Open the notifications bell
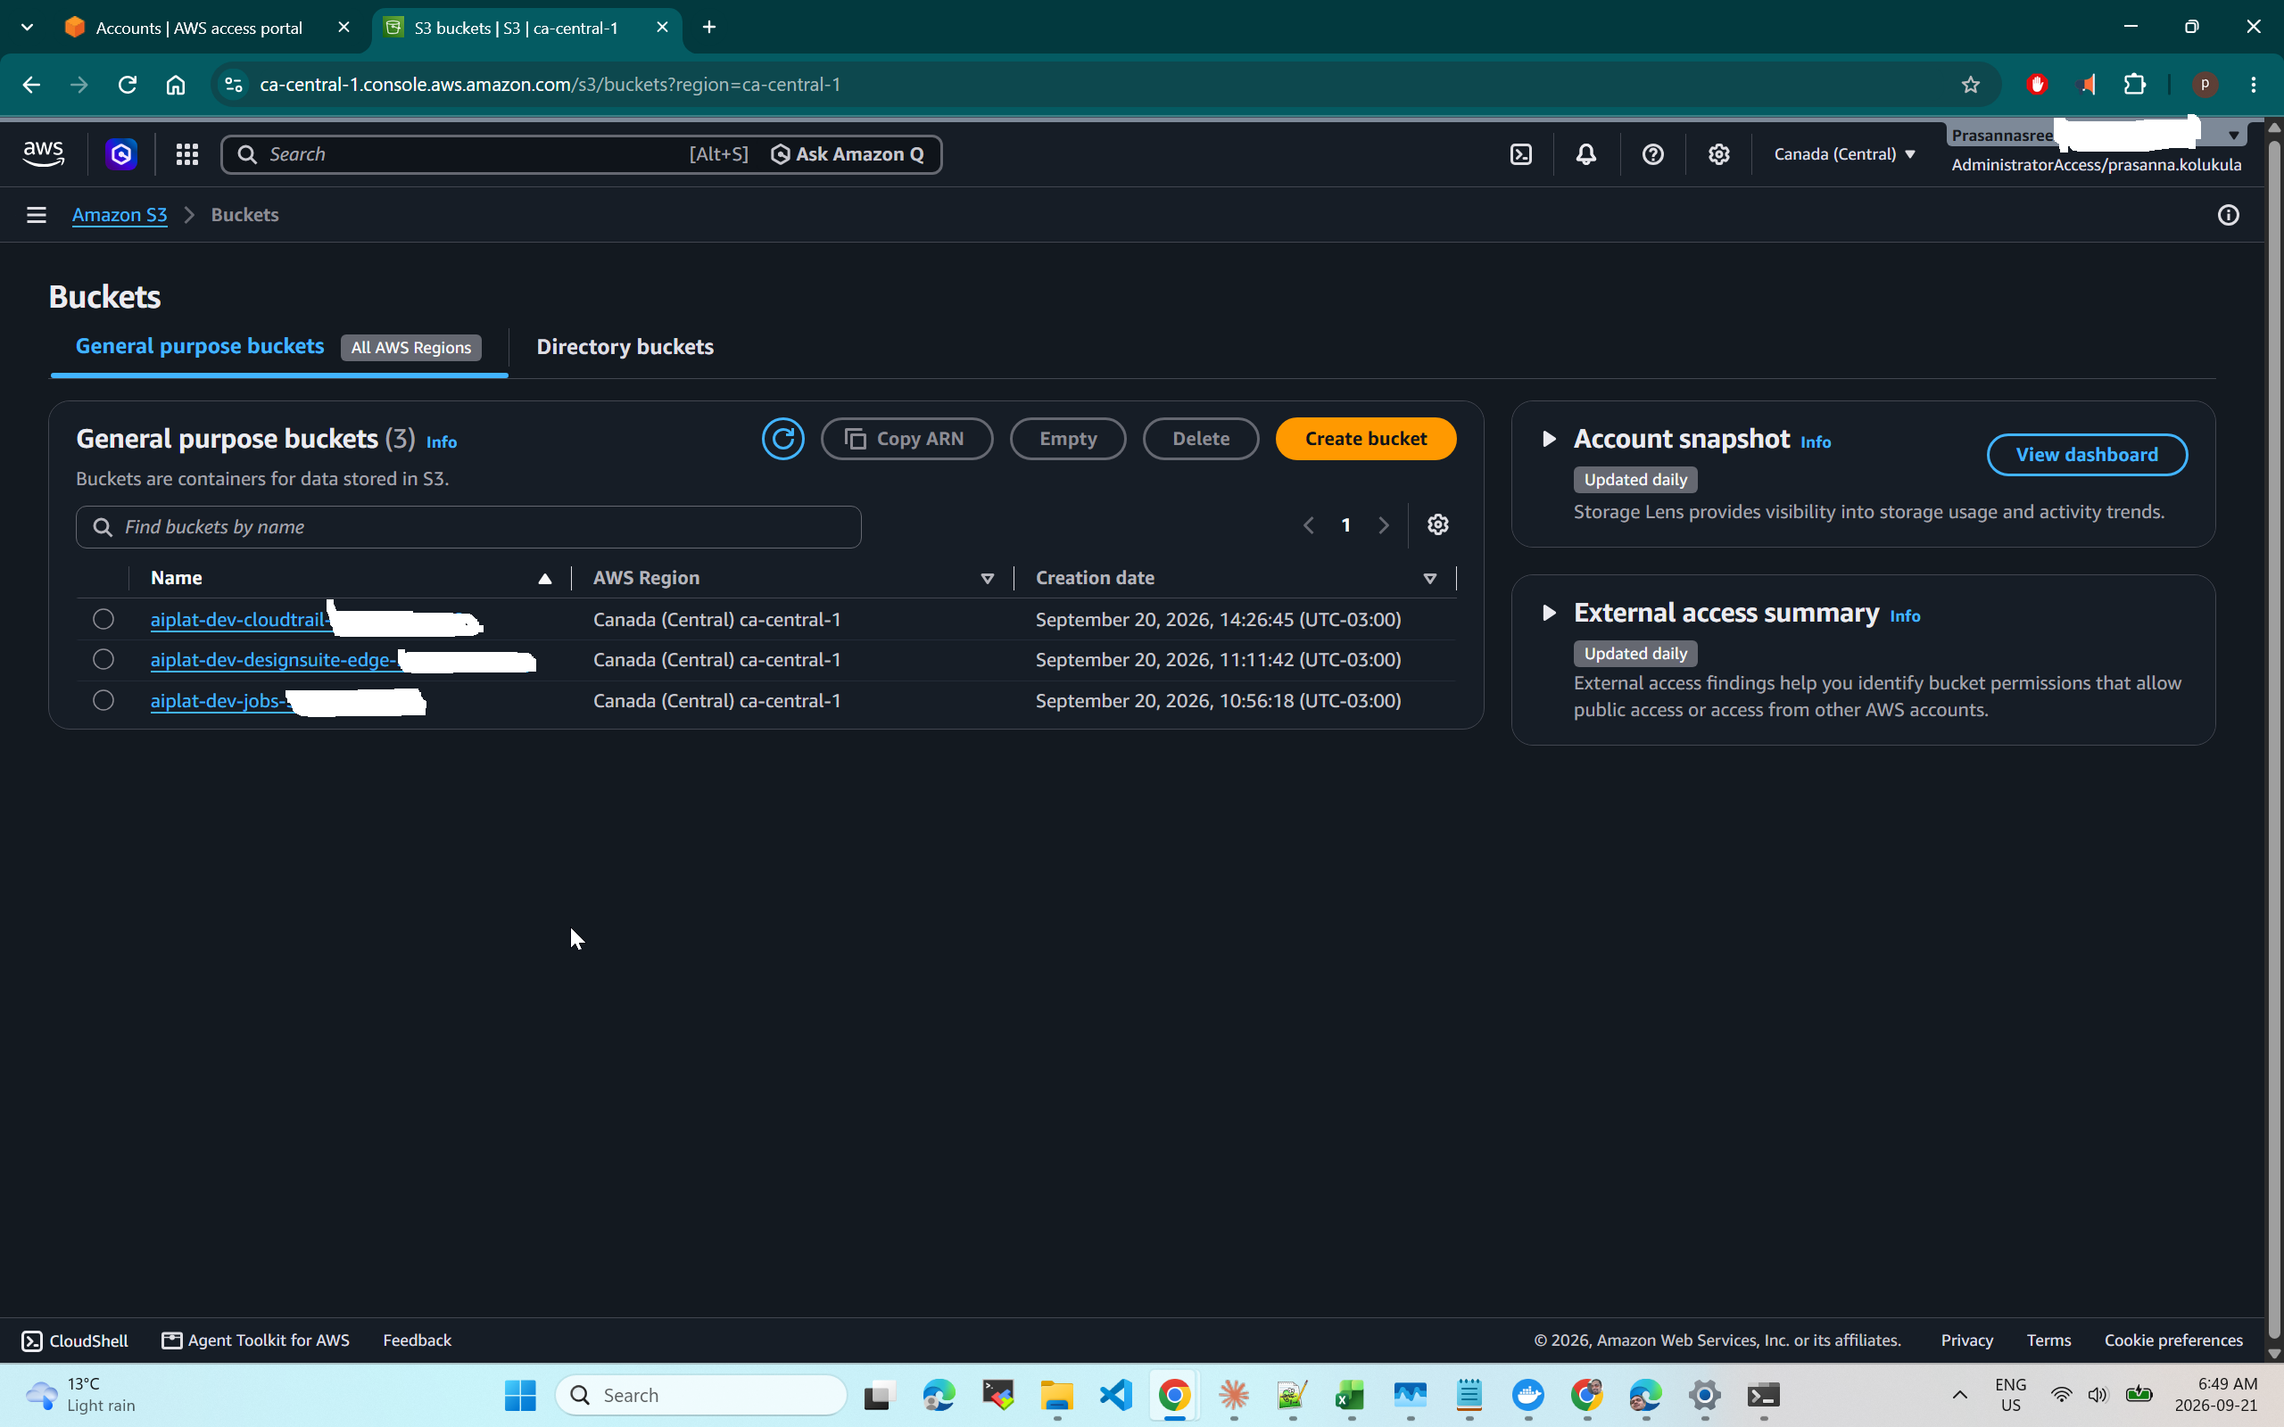The width and height of the screenshot is (2284, 1427). (x=1585, y=153)
